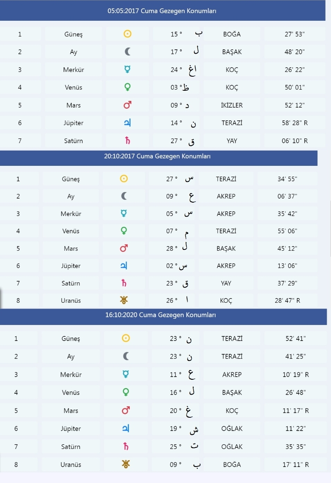Click Sun symbol in the 20:10:2017 table

pos(124,179)
